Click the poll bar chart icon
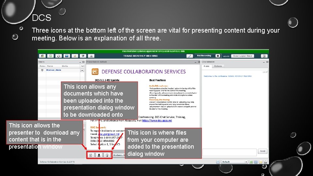The image size is (313, 176). pyautogui.click(x=75, y=56)
